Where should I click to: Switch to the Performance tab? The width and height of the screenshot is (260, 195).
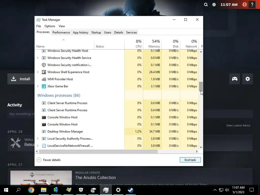pos(61,32)
